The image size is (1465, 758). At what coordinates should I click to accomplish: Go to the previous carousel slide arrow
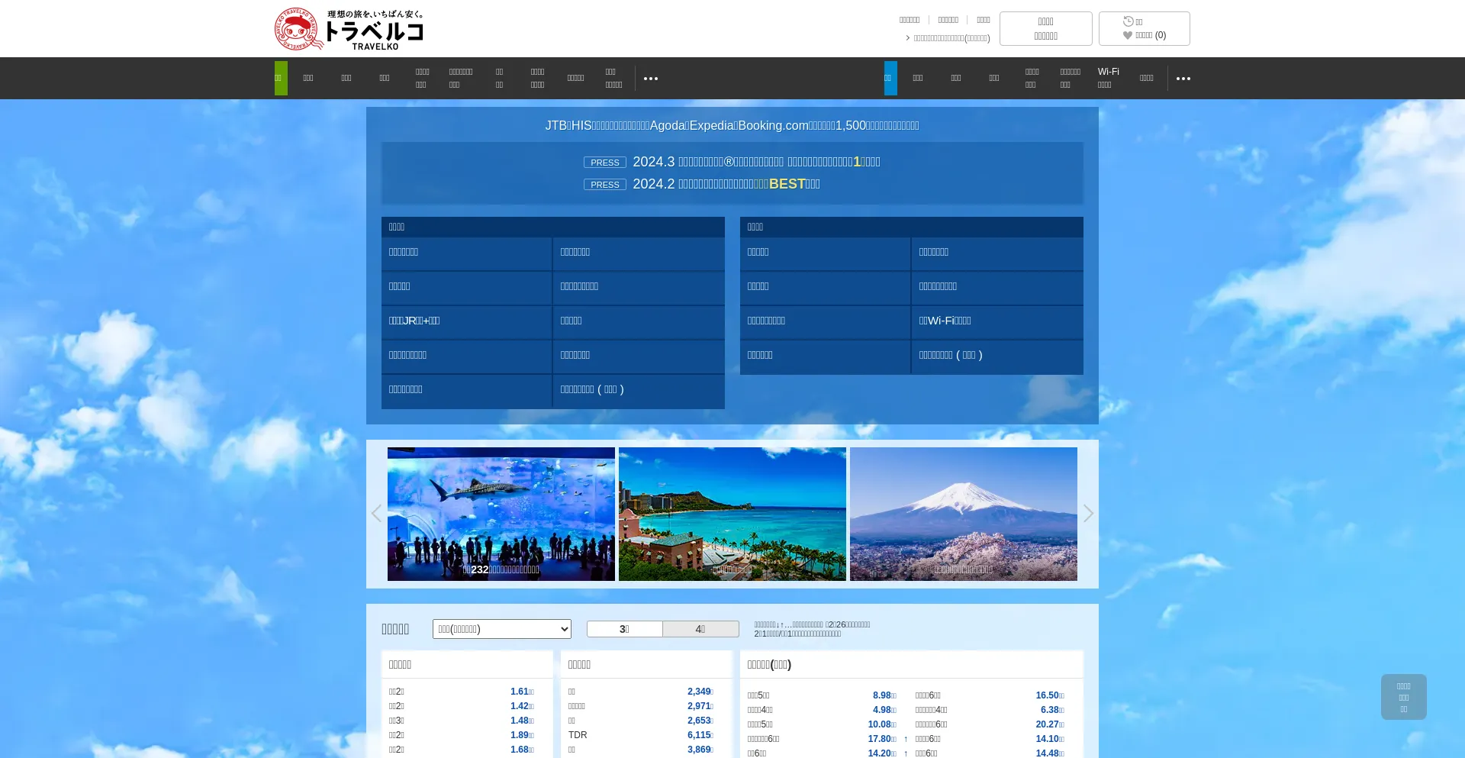click(376, 514)
